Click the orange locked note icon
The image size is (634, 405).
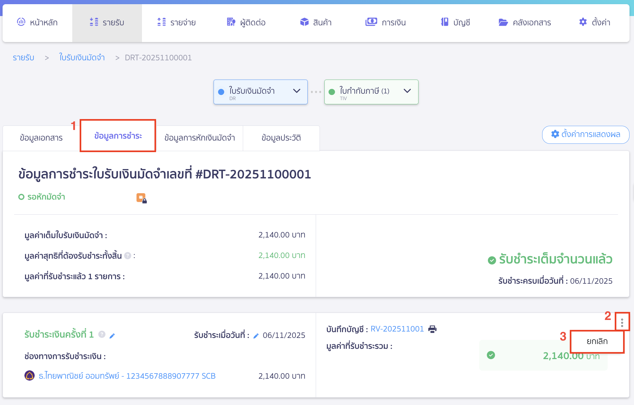coord(141,198)
